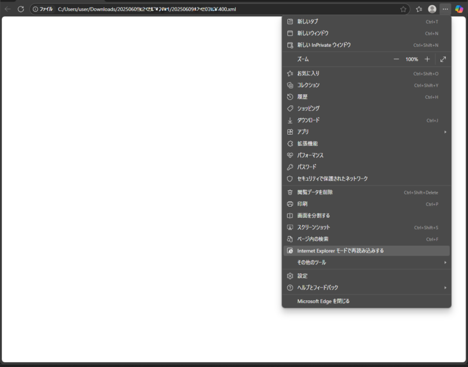468x367 pixels.
Task: Open ダウンロード from the menu
Action: 367,121
